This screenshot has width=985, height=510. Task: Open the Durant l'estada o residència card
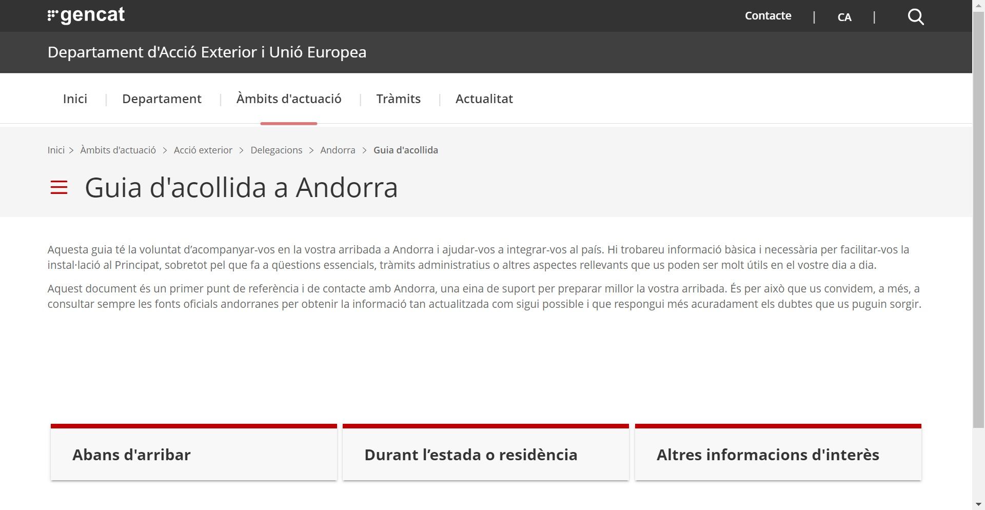tap(485, 455)
